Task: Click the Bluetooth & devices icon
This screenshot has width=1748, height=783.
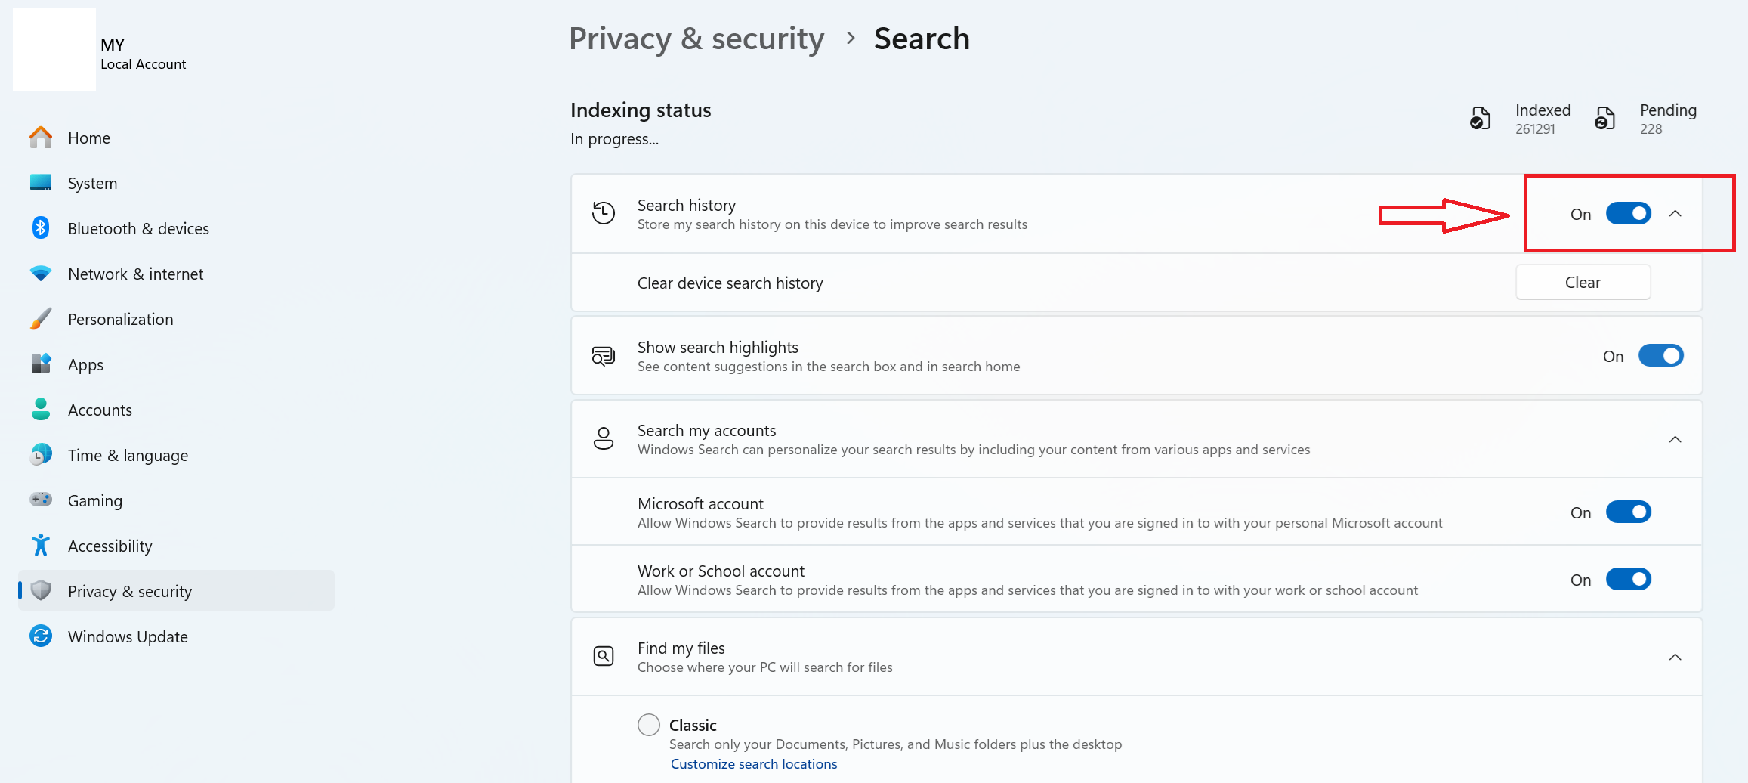Action: coord(41,228)
